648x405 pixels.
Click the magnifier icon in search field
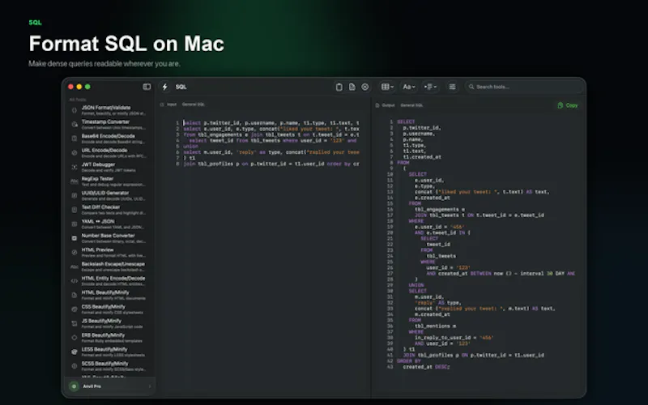471,87
